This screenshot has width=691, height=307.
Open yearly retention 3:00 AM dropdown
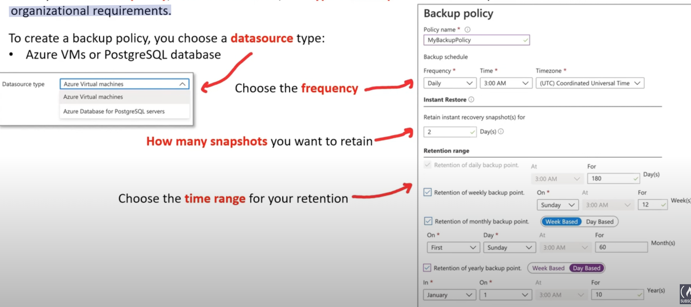pos(561,295)
